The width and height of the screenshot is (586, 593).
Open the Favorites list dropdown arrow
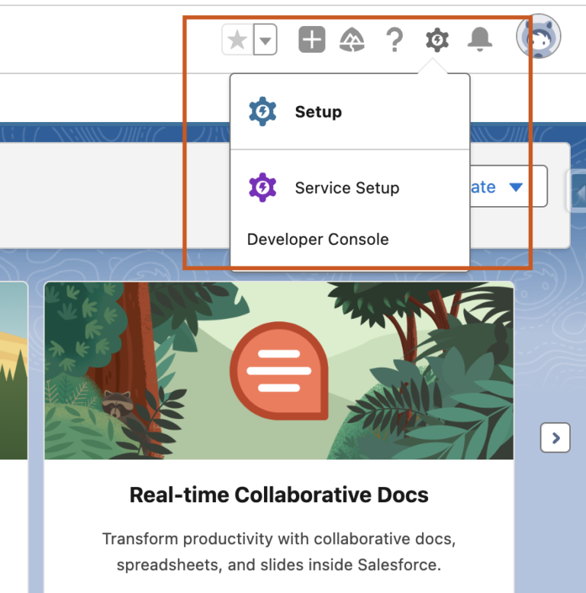(x=265, y=40)
